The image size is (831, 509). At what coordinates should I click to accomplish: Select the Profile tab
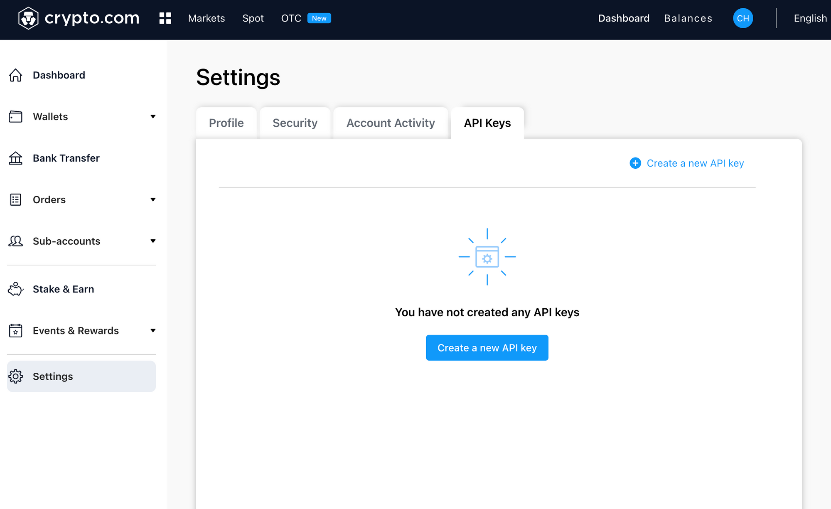(x=226, y=122)
